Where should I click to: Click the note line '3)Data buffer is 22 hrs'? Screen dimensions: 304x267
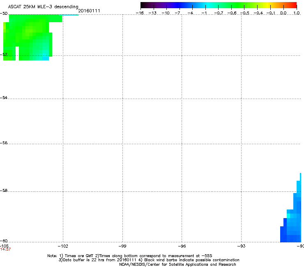pyautogui.click(x=149, y=260)
